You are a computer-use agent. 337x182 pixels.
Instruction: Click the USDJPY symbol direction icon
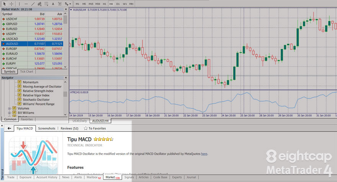pyautogui.click(x=3, y=34)
